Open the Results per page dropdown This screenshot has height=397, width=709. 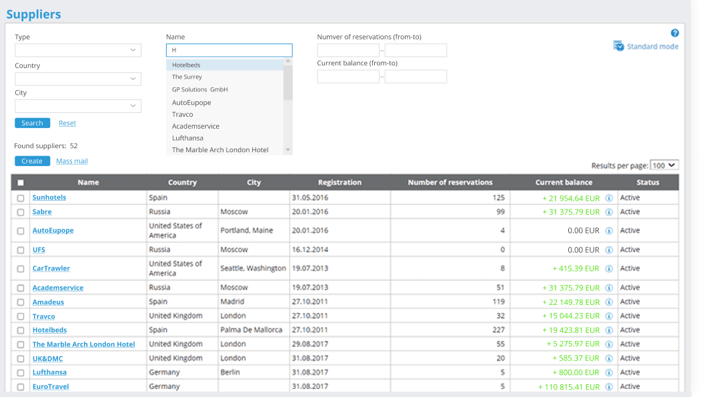pyautogui.click(x=664, y=165)
